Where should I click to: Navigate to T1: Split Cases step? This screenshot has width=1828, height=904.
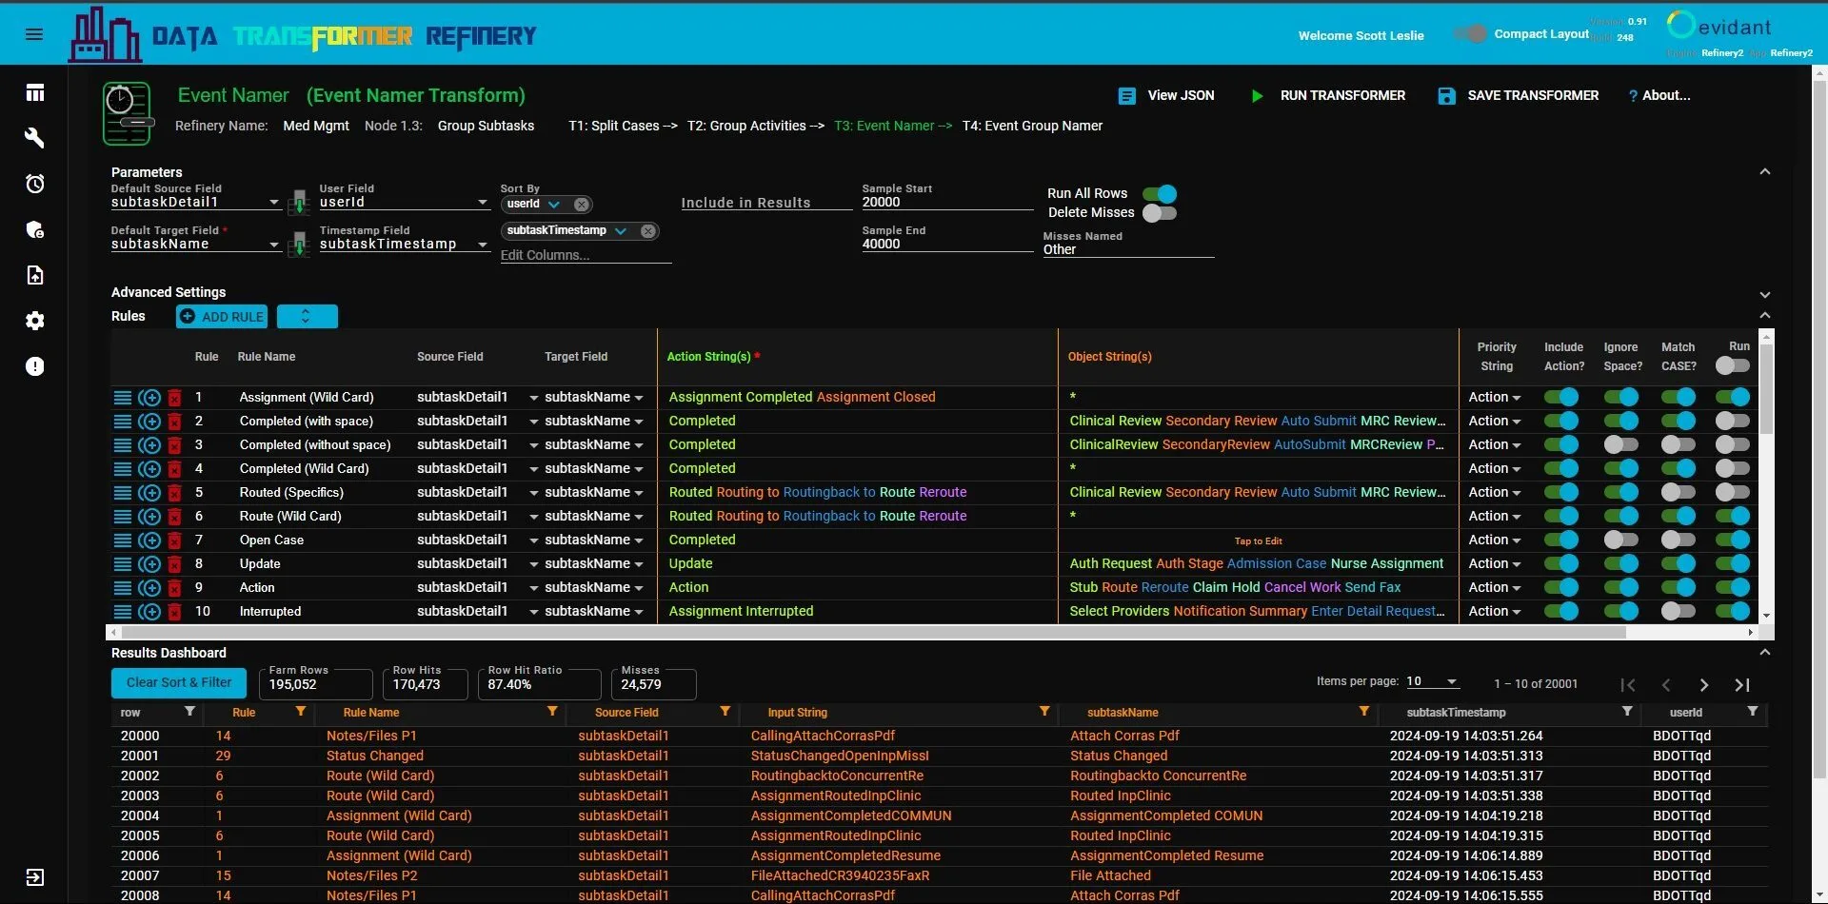pos(614,126)
